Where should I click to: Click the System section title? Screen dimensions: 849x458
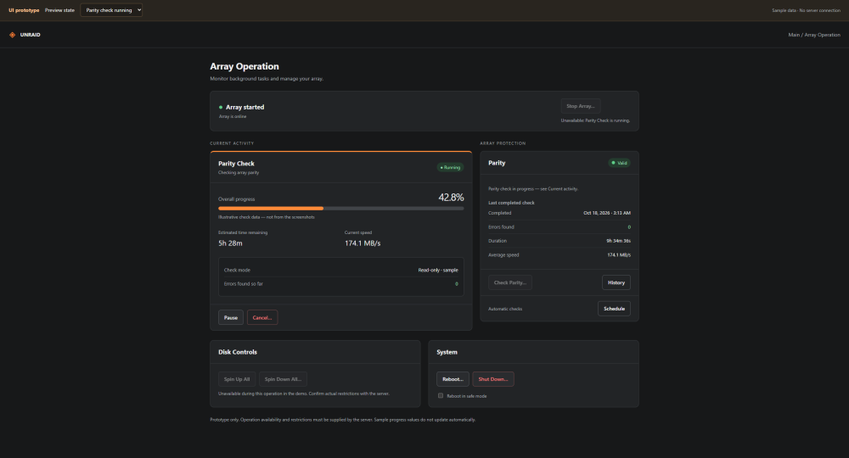point(447,352)
